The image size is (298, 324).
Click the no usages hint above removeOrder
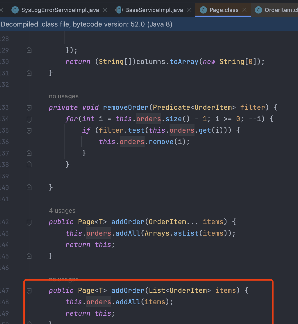[64, 96]
